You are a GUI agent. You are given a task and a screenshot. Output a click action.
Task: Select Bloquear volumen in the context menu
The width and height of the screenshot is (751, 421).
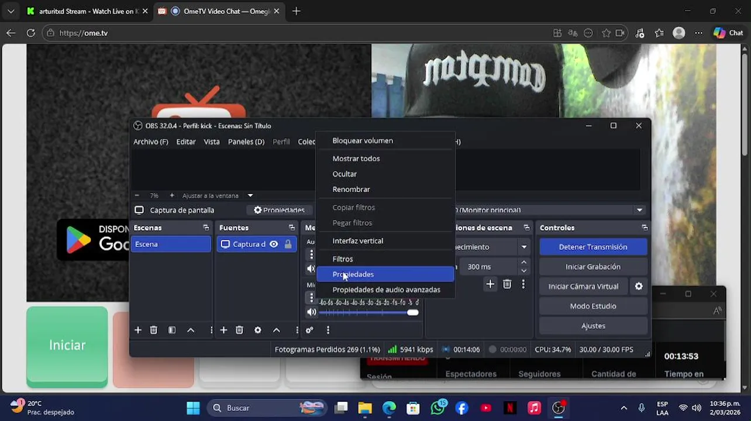click(x=363, y=141)
